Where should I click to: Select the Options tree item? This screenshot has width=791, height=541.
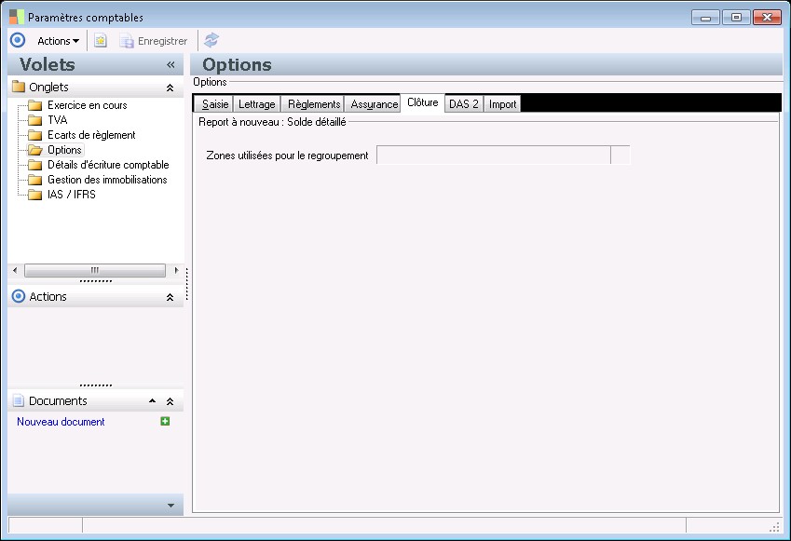[x=64, y=150]
